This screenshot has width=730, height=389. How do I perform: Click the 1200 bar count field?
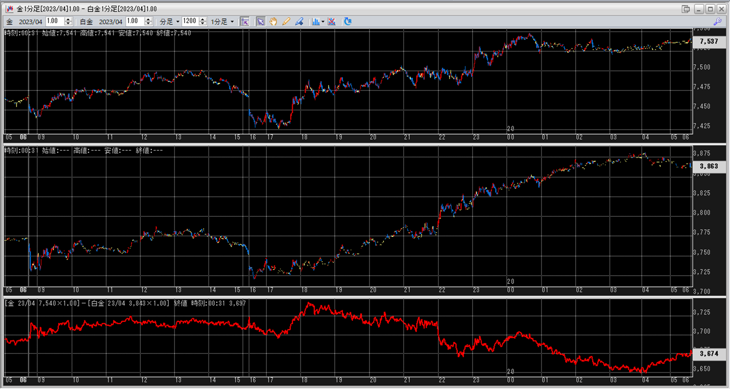[190, 21]
